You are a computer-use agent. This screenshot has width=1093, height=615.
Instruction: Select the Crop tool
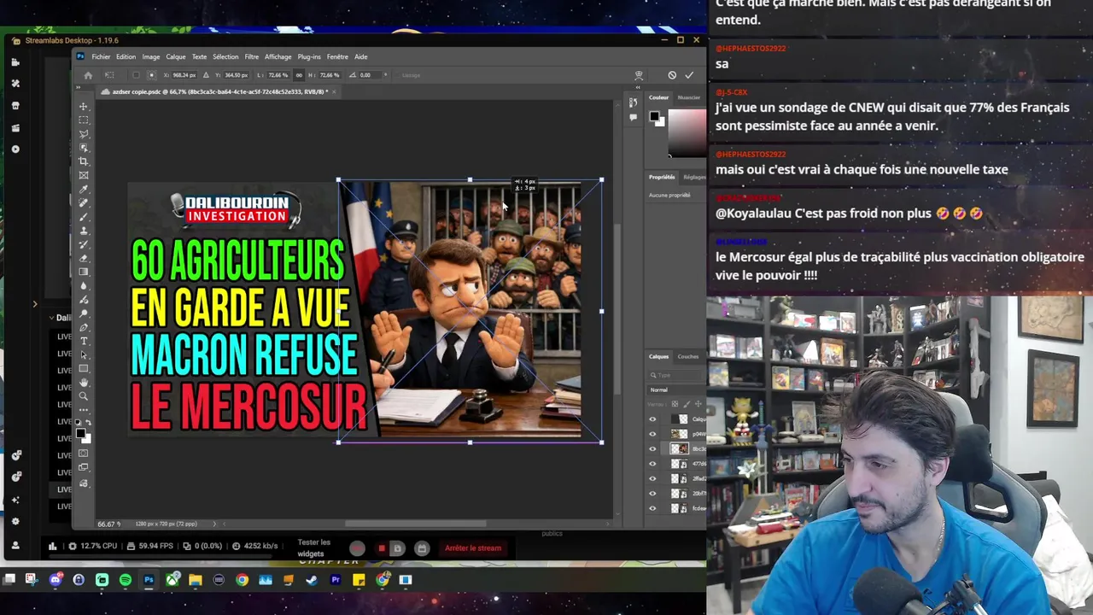coord(84,161)
